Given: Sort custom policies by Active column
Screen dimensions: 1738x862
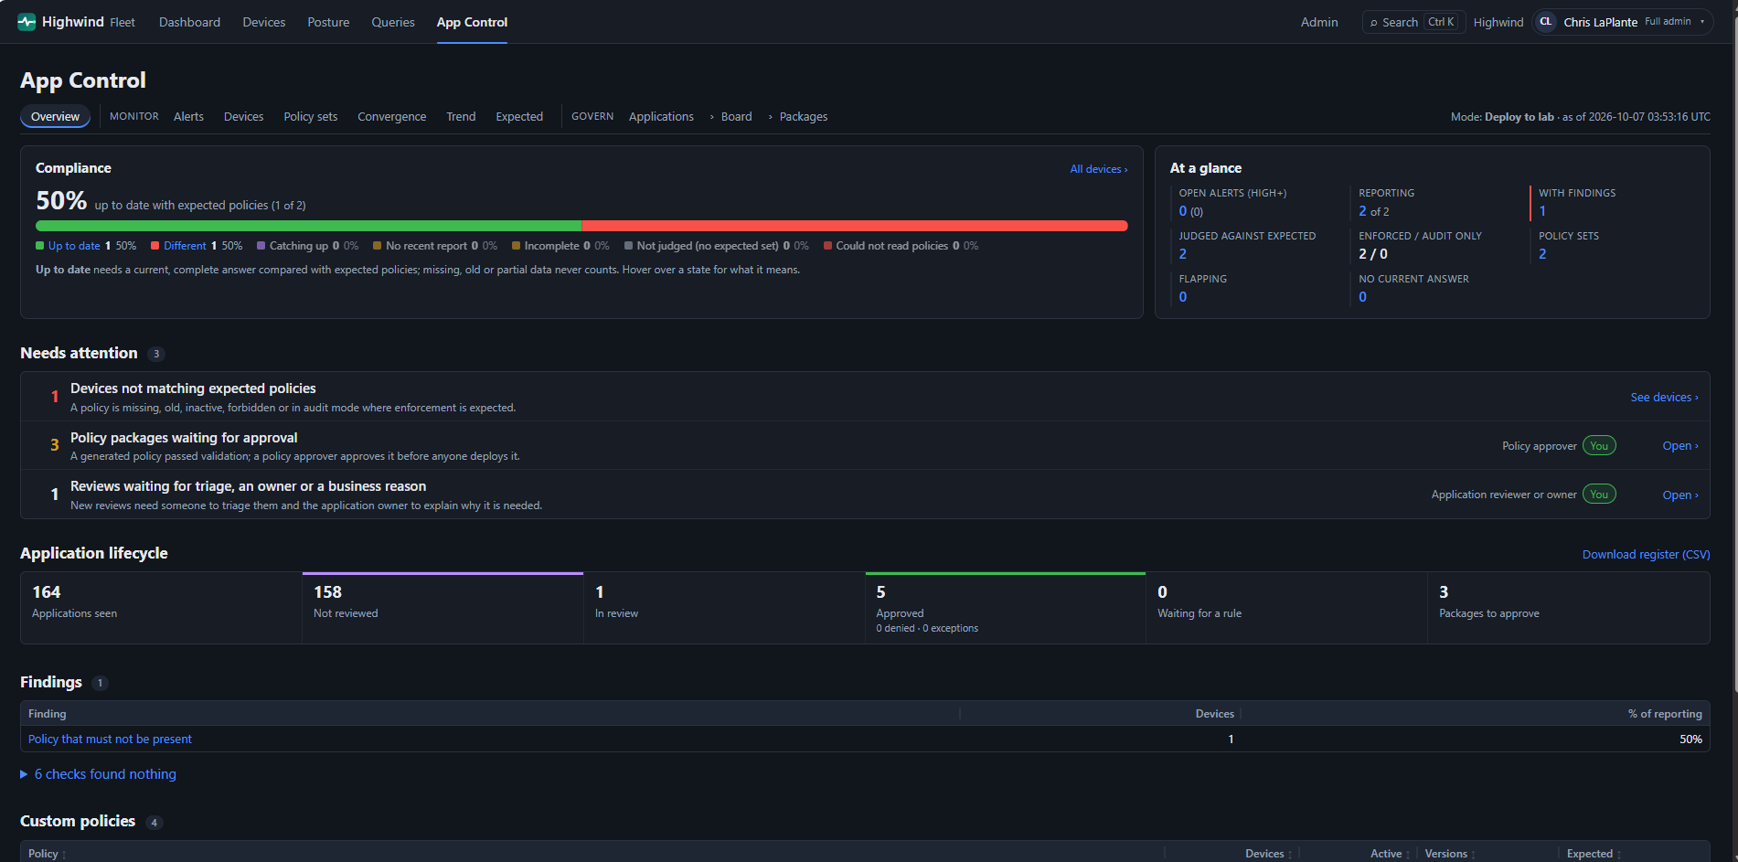Looking at the screenshot, I should point(1390,854).
